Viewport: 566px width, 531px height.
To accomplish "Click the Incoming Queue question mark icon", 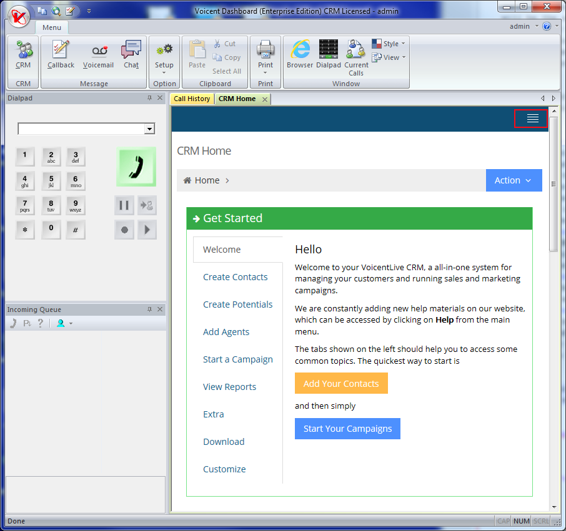I will point(41,323).
